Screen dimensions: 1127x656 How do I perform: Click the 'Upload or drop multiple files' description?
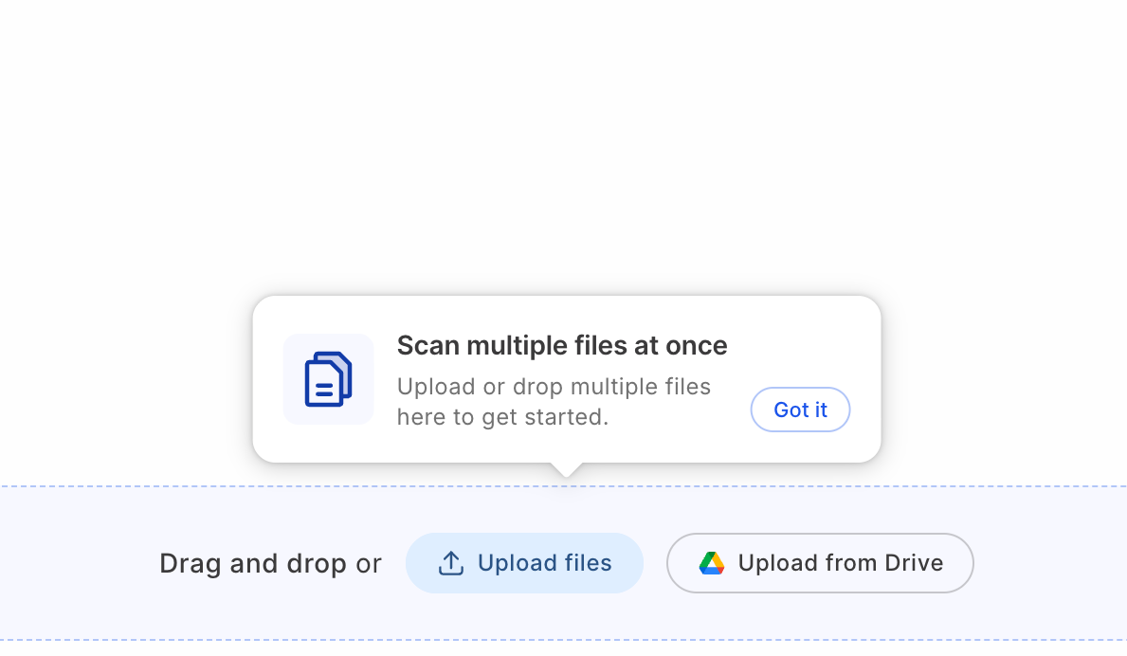[554, 387]
